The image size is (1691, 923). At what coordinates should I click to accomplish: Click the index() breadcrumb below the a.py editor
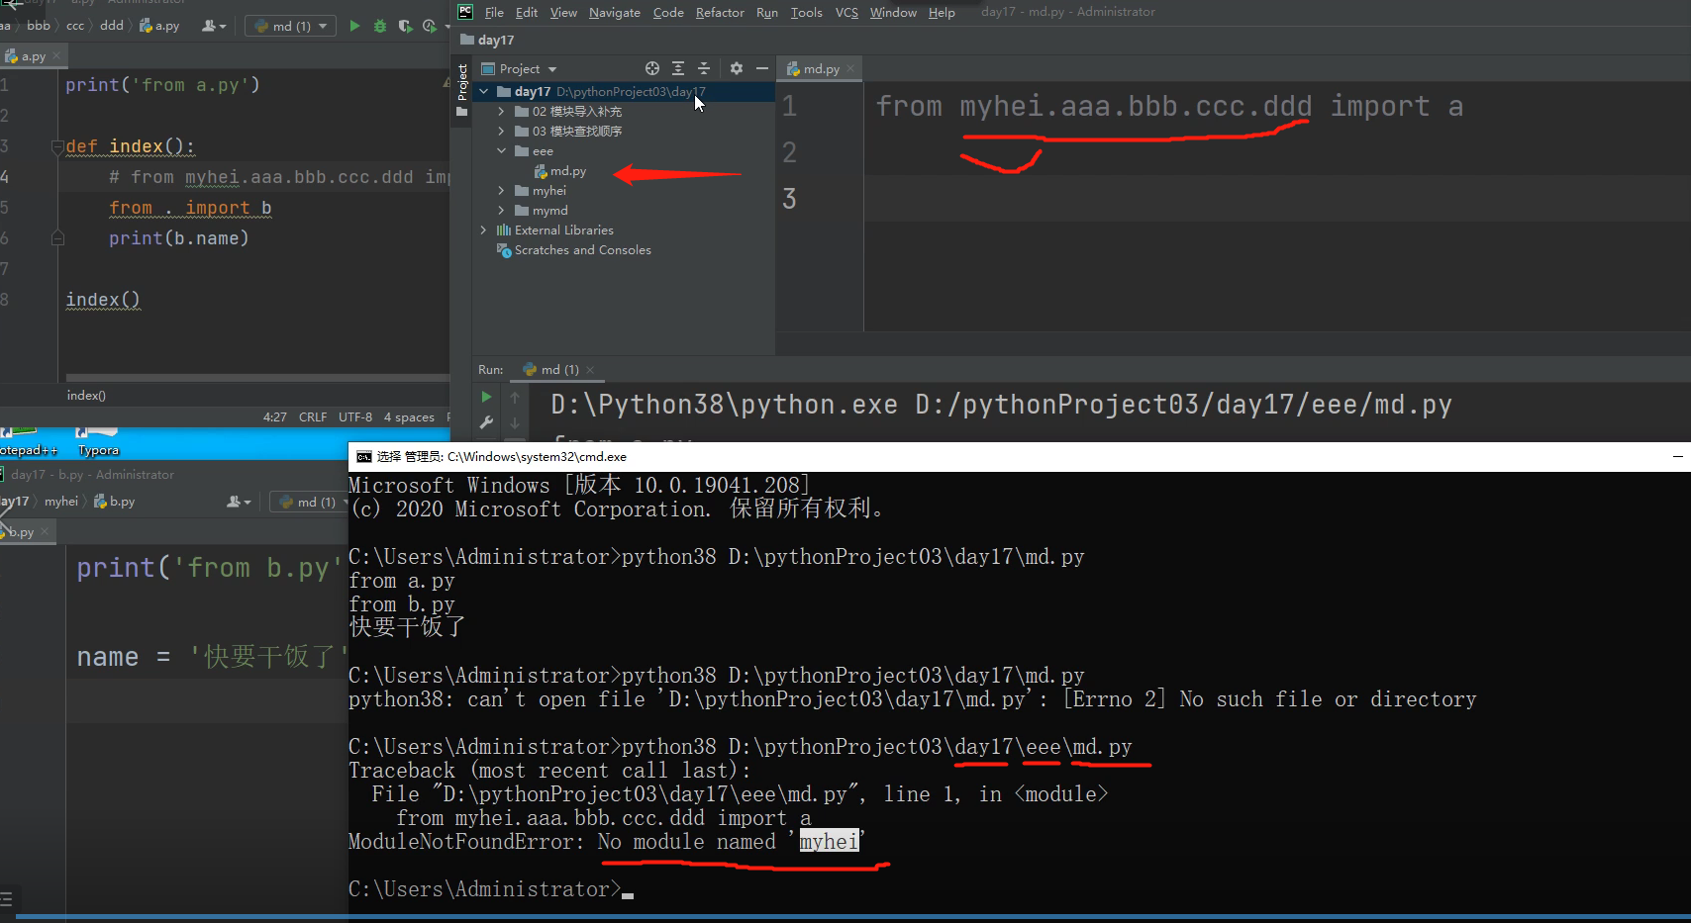click(86, 396)
